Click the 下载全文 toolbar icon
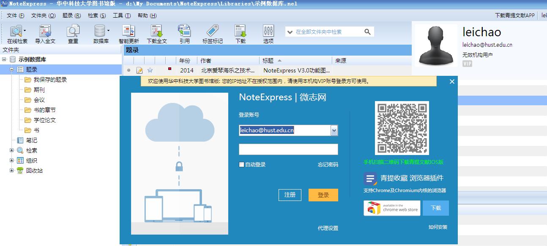 (x=157, y=34)
